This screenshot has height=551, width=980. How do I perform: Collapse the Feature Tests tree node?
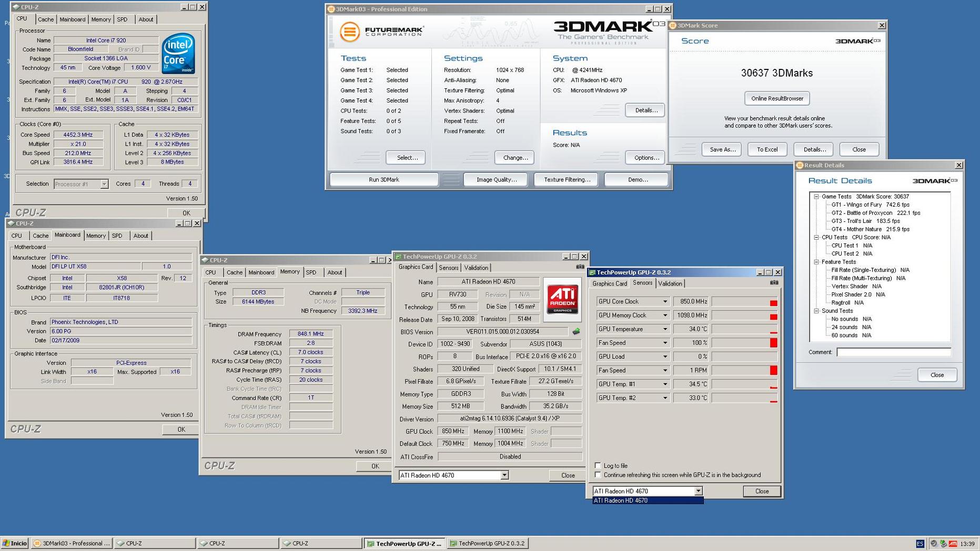(816, 262)
